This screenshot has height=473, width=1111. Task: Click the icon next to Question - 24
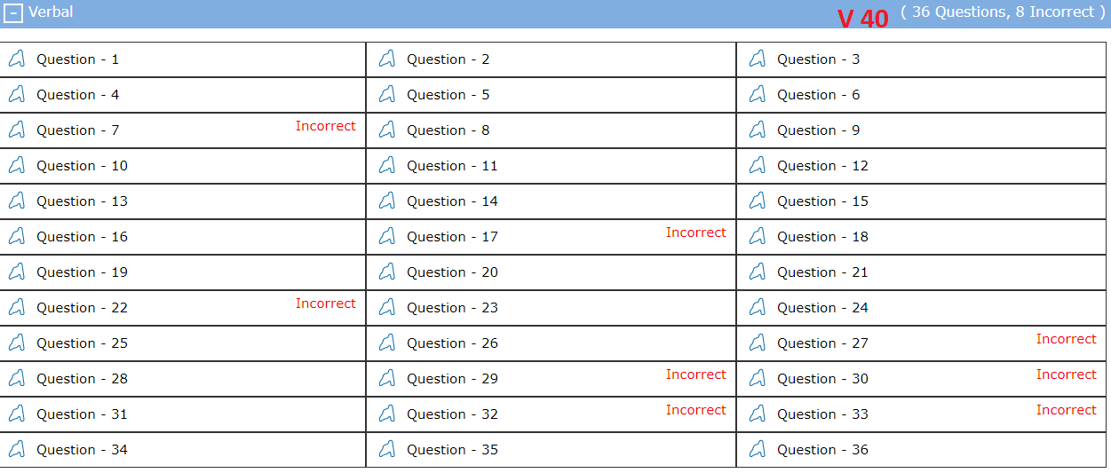click(x=757, y=308)
